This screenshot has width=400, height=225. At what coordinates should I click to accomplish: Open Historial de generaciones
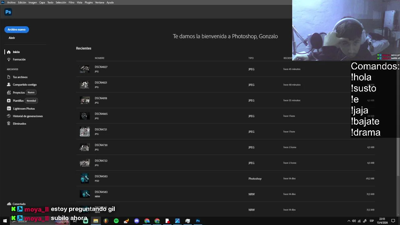coord(28,116)
